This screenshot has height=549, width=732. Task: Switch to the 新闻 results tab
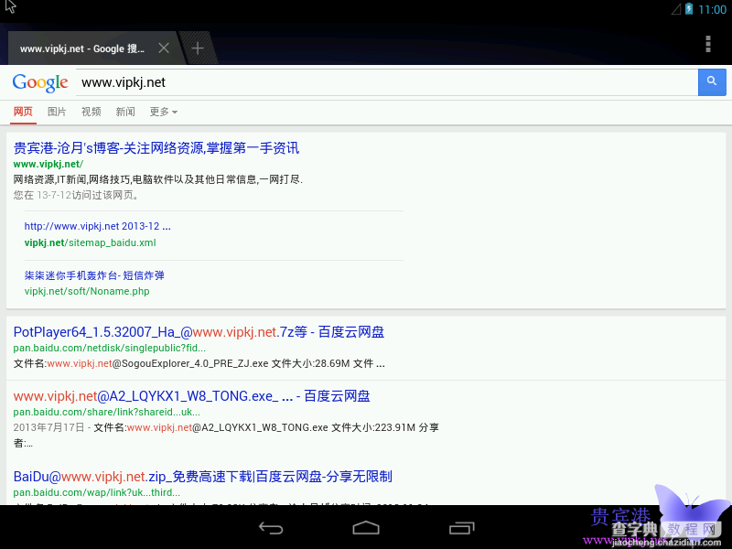pos(125,112)
